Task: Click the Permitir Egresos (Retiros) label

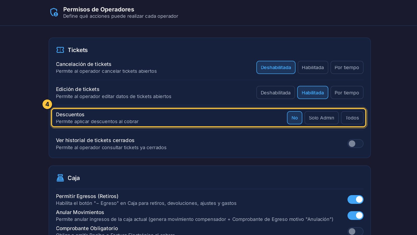Action: [x=87, y=196]
